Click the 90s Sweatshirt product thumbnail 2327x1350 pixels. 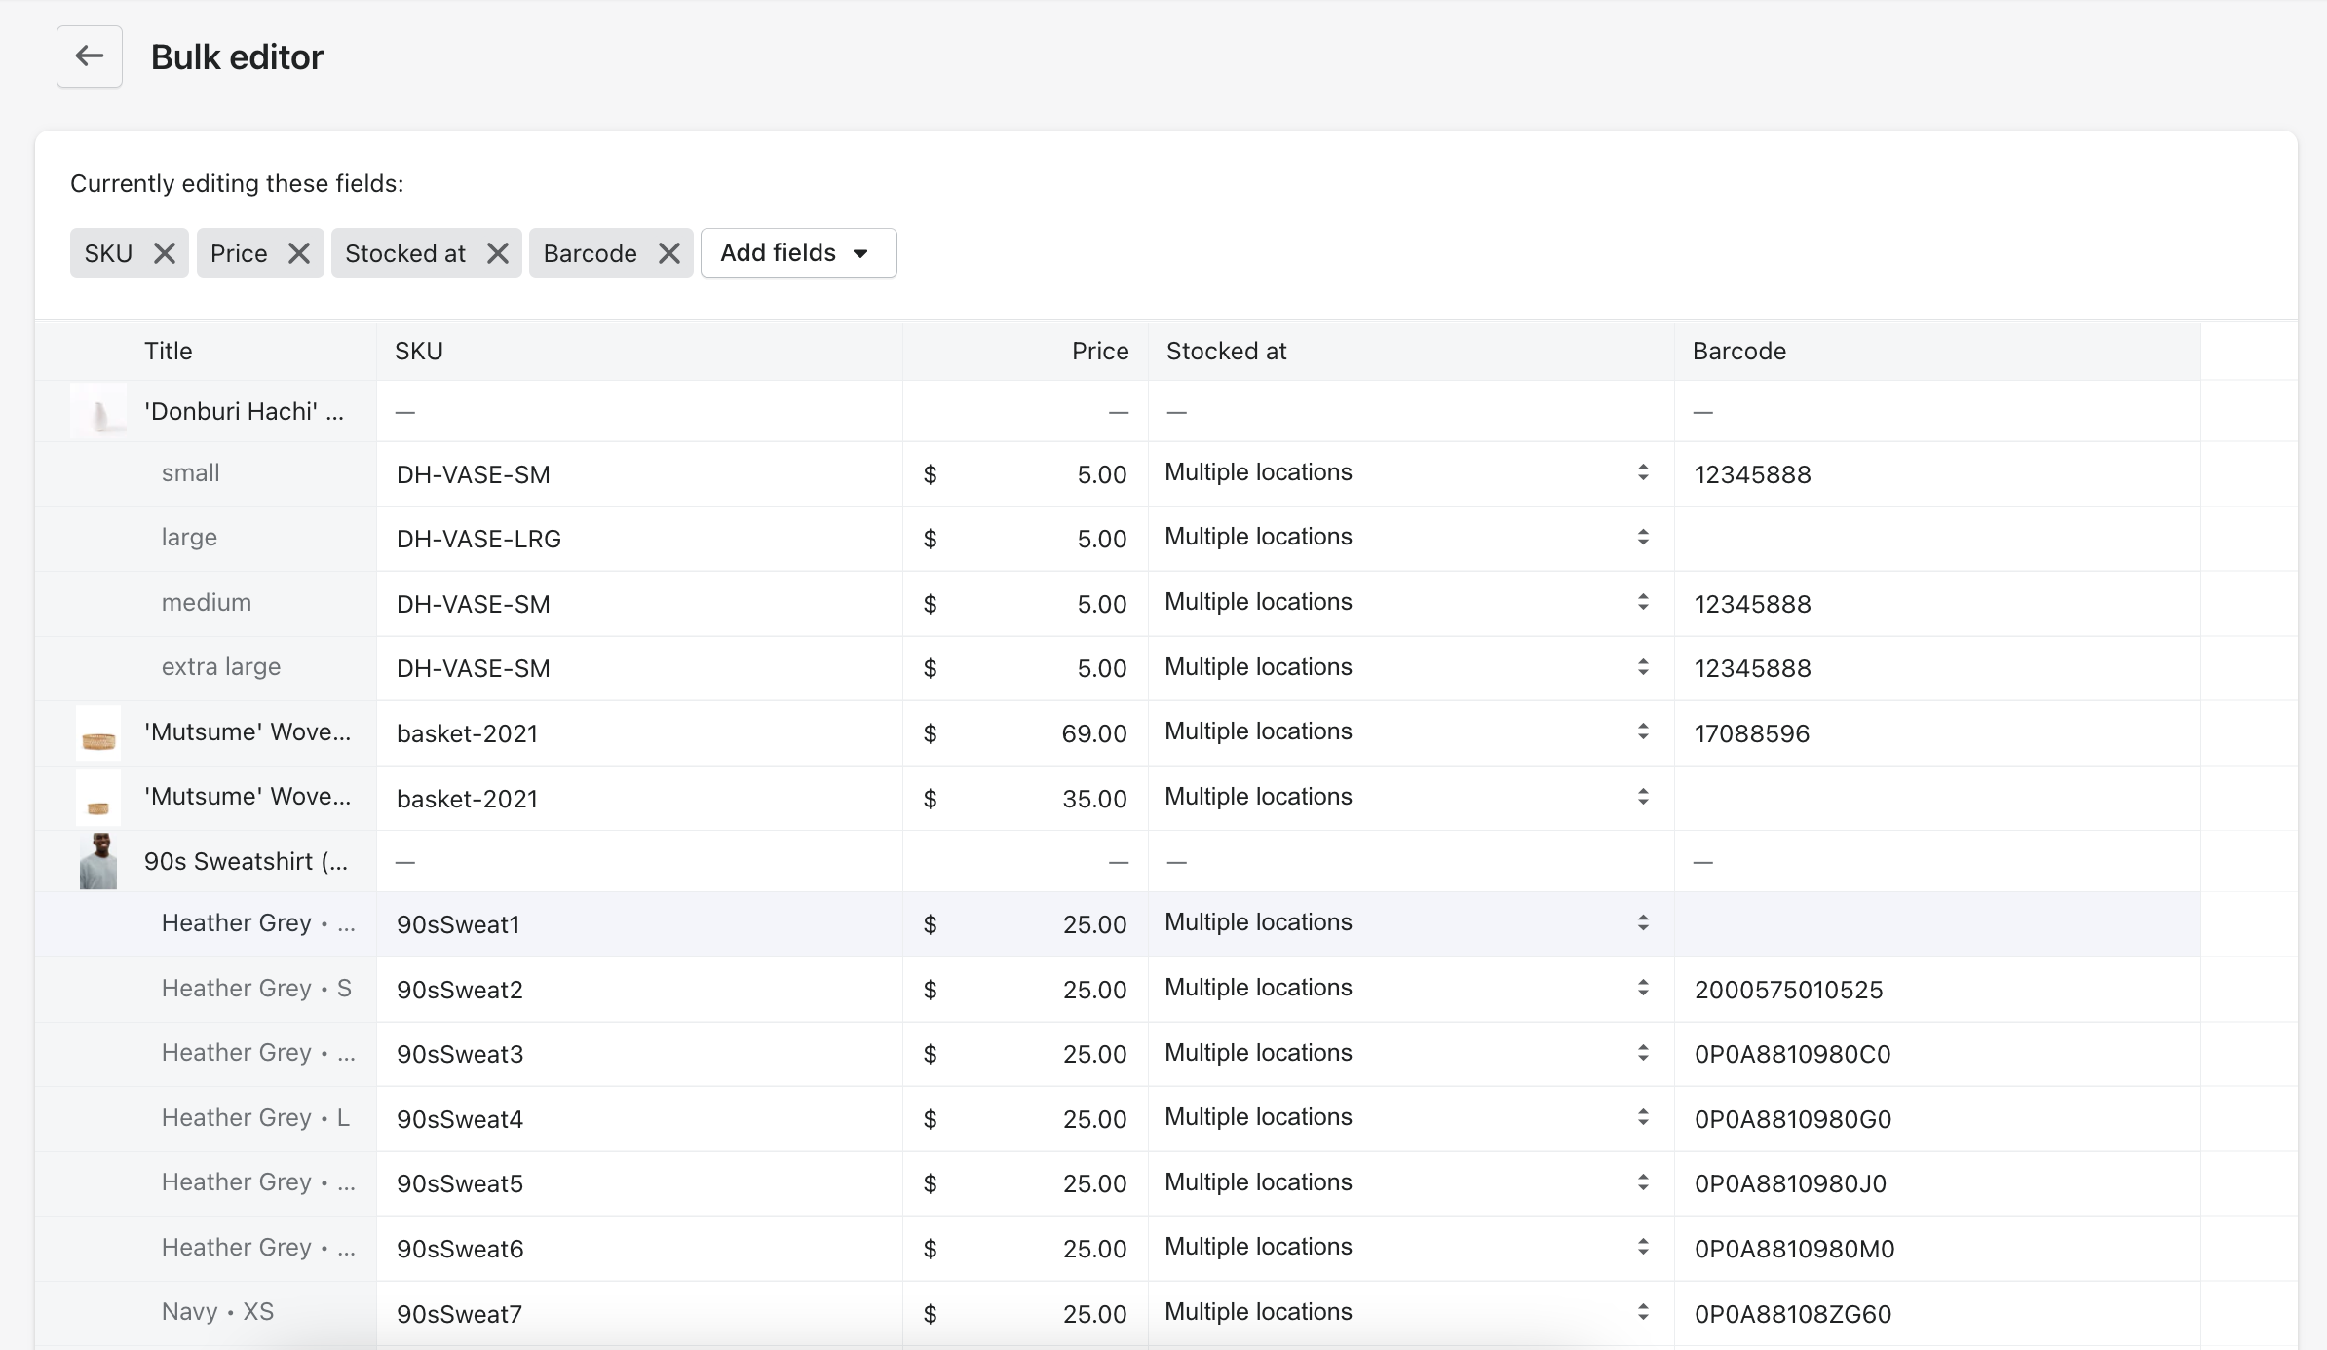(98, 862)
